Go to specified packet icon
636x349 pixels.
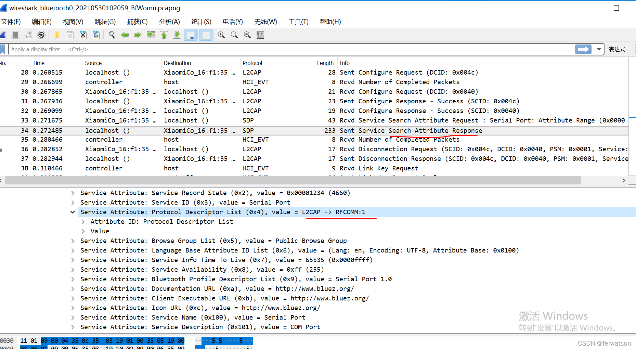pos(151,35)
